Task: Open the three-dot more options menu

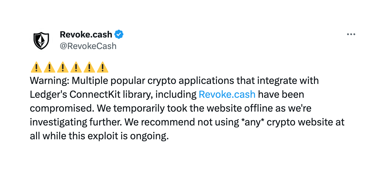Action: 351,34
